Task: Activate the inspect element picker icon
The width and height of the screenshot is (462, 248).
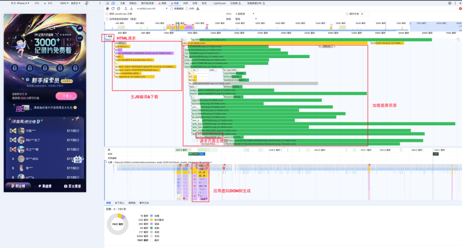Action: [107, 3]
